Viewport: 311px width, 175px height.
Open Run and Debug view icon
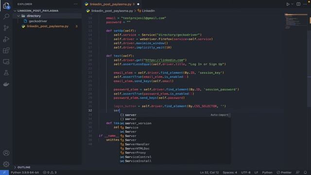click(6, 39)
